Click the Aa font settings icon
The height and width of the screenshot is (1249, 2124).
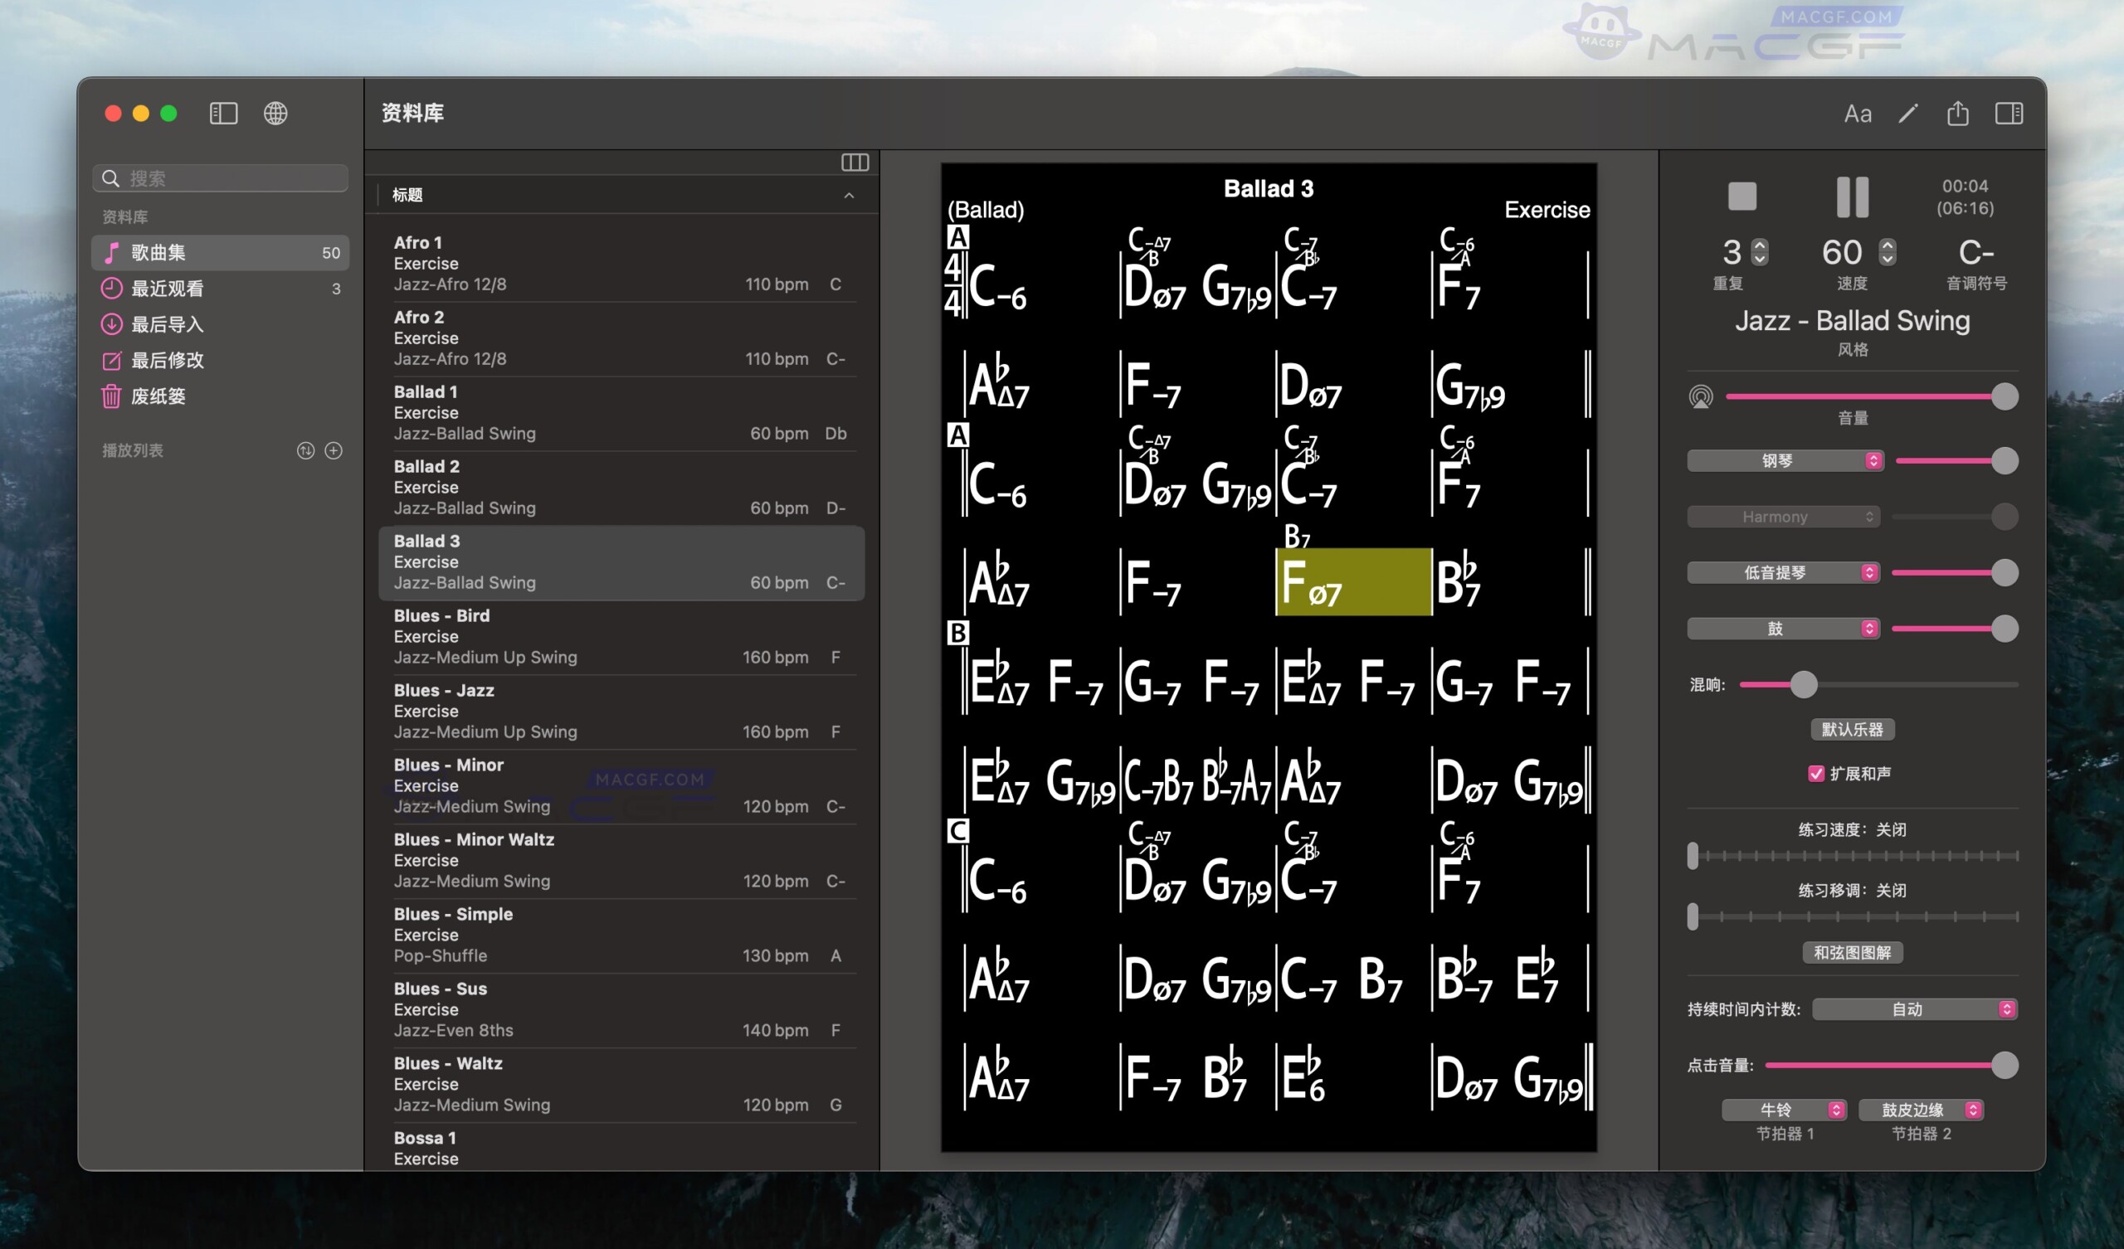tap(1857, 114)
